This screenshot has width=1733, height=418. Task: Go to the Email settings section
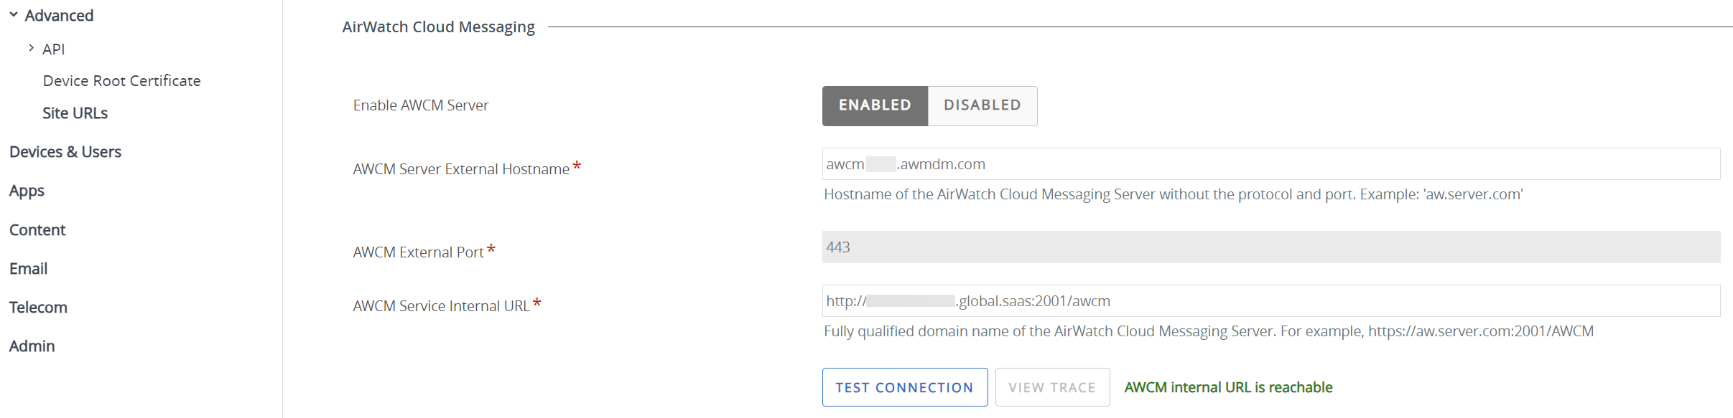point(28,268)
